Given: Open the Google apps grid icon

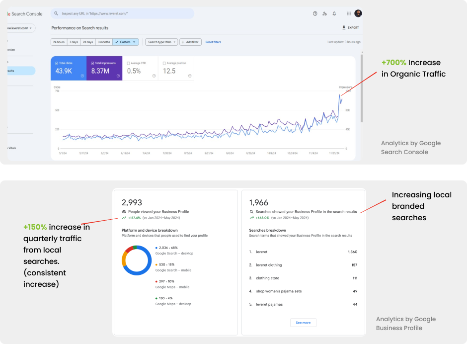Looking at the screenshot, I should pos(349,13).
